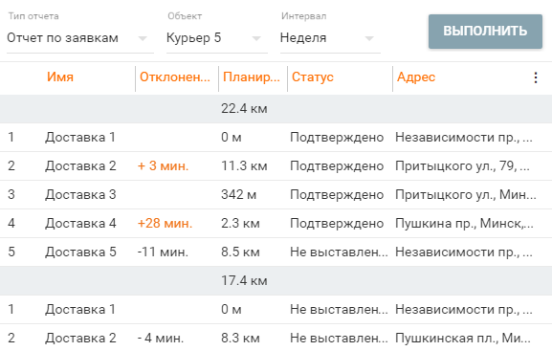Sort by the Имя column header
552x351 pixels.
[60, 77]
